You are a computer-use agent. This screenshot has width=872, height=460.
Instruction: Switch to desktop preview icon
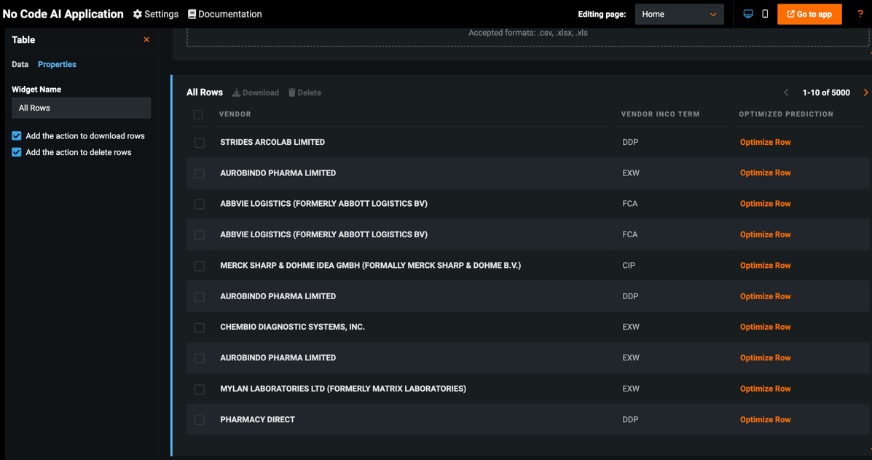(748, 14)
